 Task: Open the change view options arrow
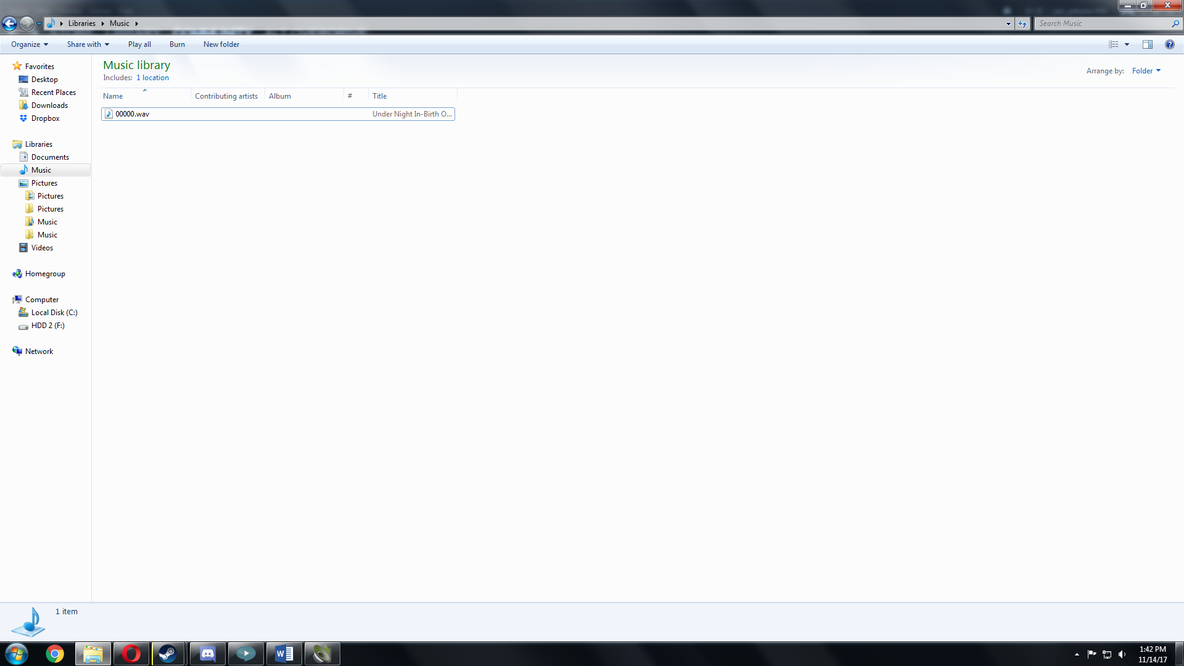click(x=1127, y=44)
